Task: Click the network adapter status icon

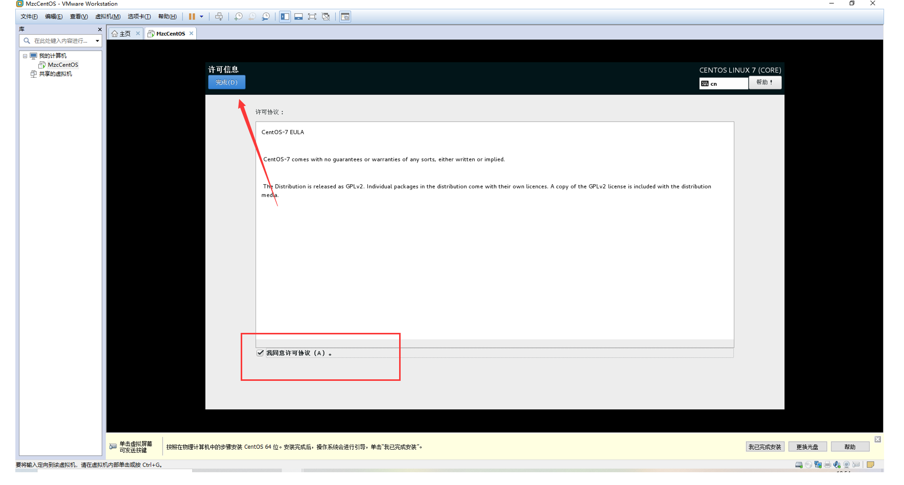Action: click(818, 465)
